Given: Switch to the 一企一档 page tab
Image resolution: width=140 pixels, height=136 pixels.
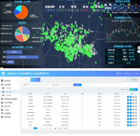Looking at the screenshot, I should 35,80.
